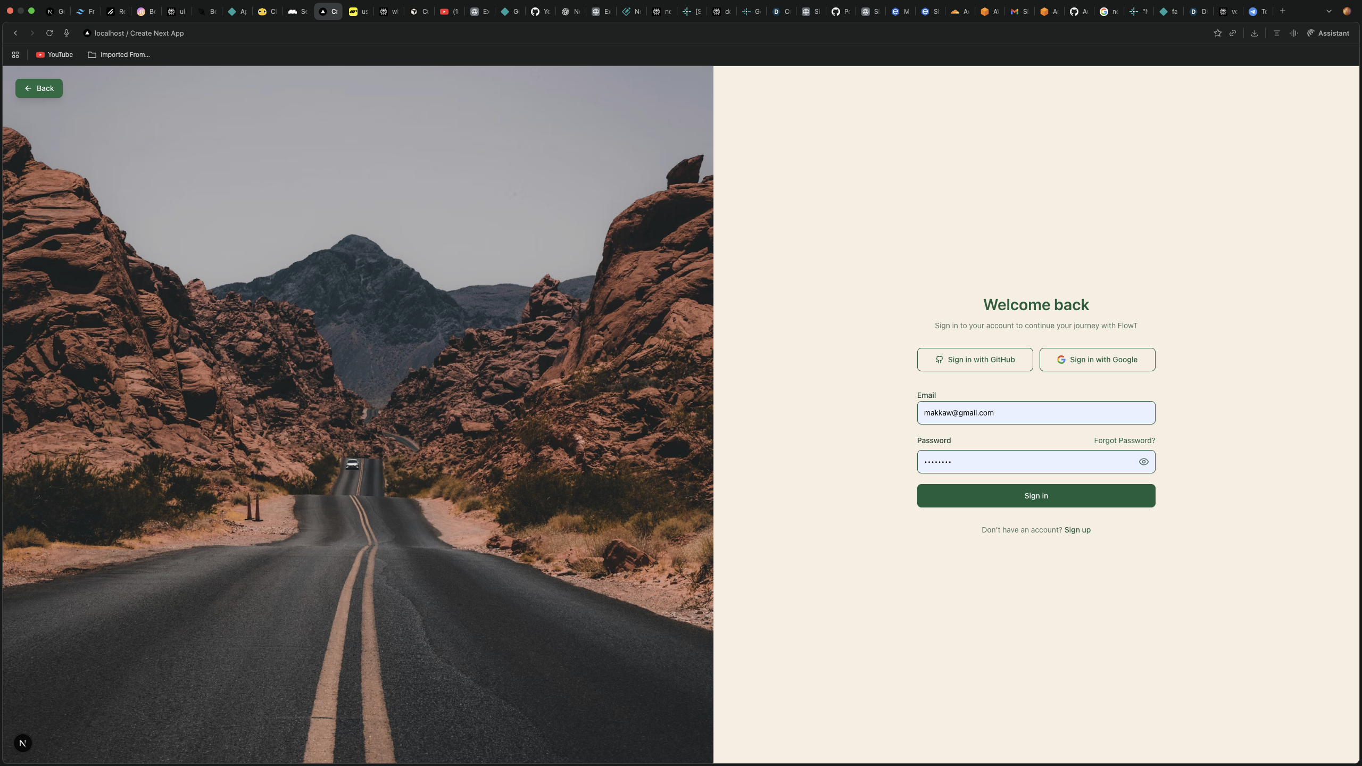Open YouTube from the bookmarks bar
The image size is (1362, 766).
click(x=54, y=54)
